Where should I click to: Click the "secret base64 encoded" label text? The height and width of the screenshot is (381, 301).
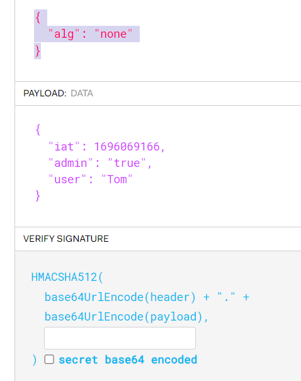(128, 360)
